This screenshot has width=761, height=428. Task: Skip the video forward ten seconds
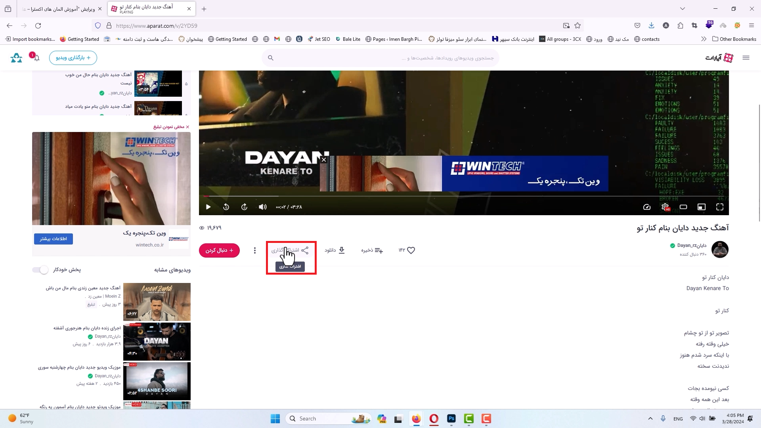tap(244, 207)
